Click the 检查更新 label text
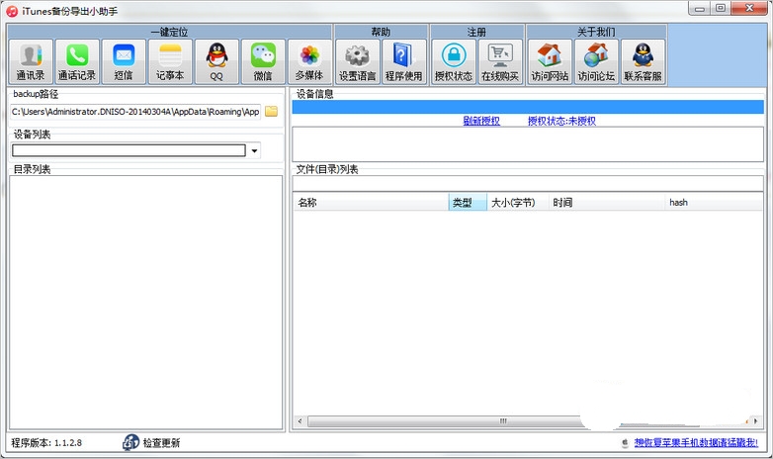The height and width of the screenshot is (459, 773). click(x=161, y=443)
